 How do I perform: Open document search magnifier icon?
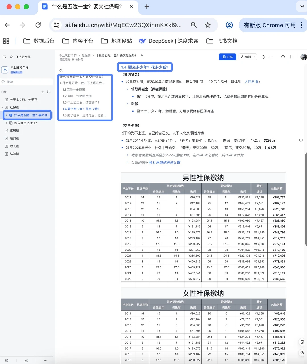tap(283, 57)
